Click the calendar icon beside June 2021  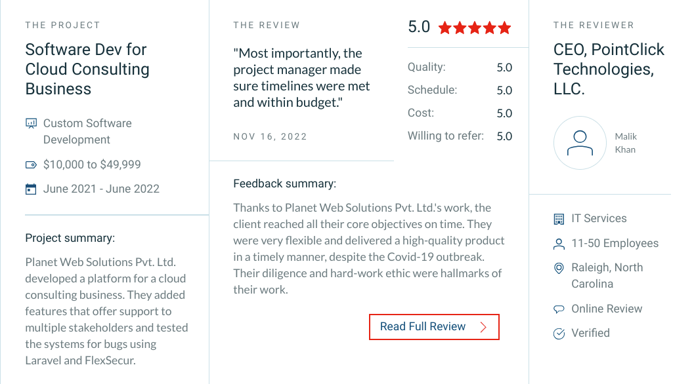pyautogui.click(x=31, y=189)
